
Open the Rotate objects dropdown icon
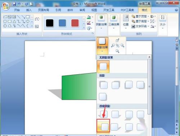point(153,26)
